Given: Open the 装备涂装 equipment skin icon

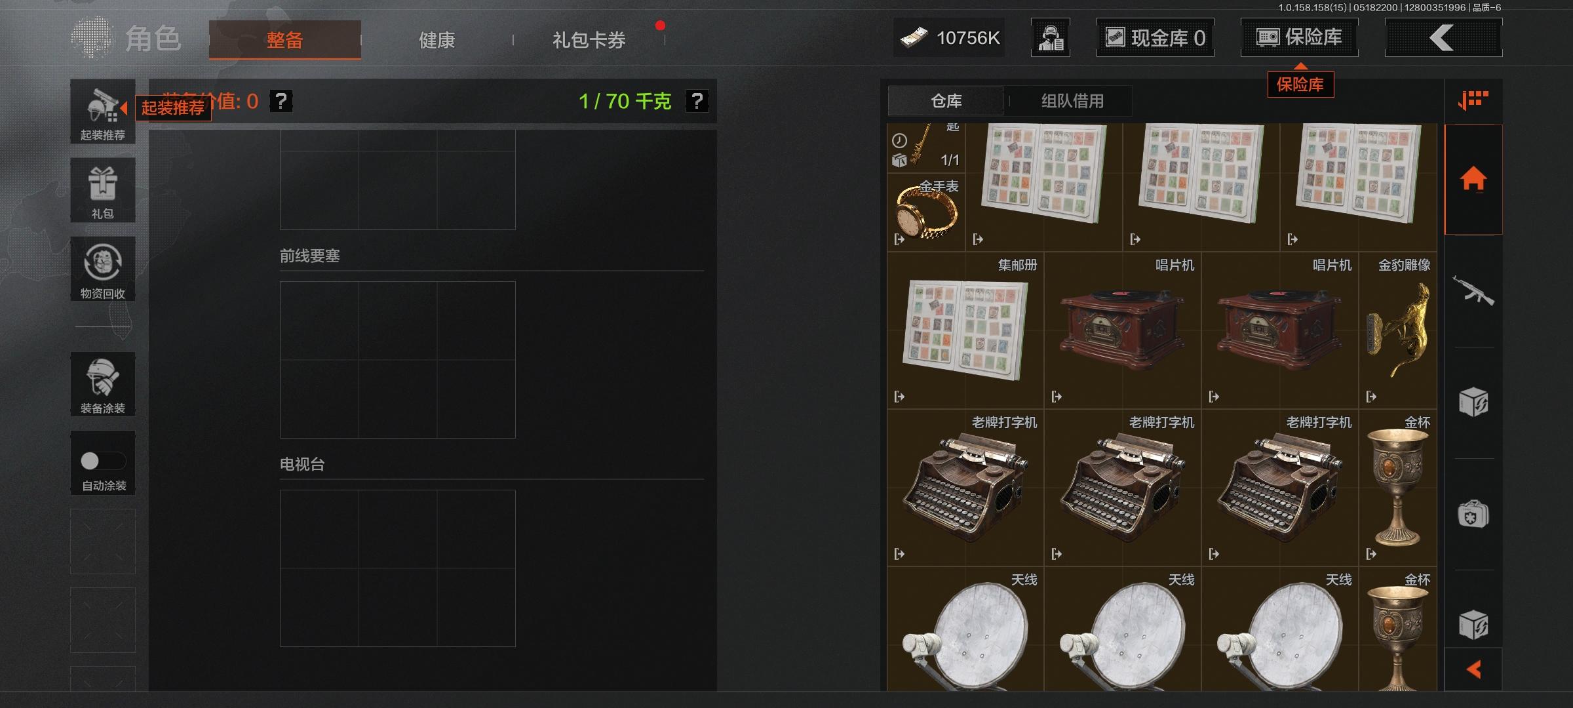Looking at the screenshot, I should click(x=103, y=384).
